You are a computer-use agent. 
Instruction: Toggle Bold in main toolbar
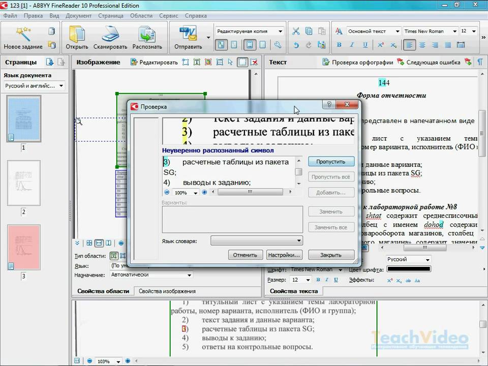coord(339,45)
